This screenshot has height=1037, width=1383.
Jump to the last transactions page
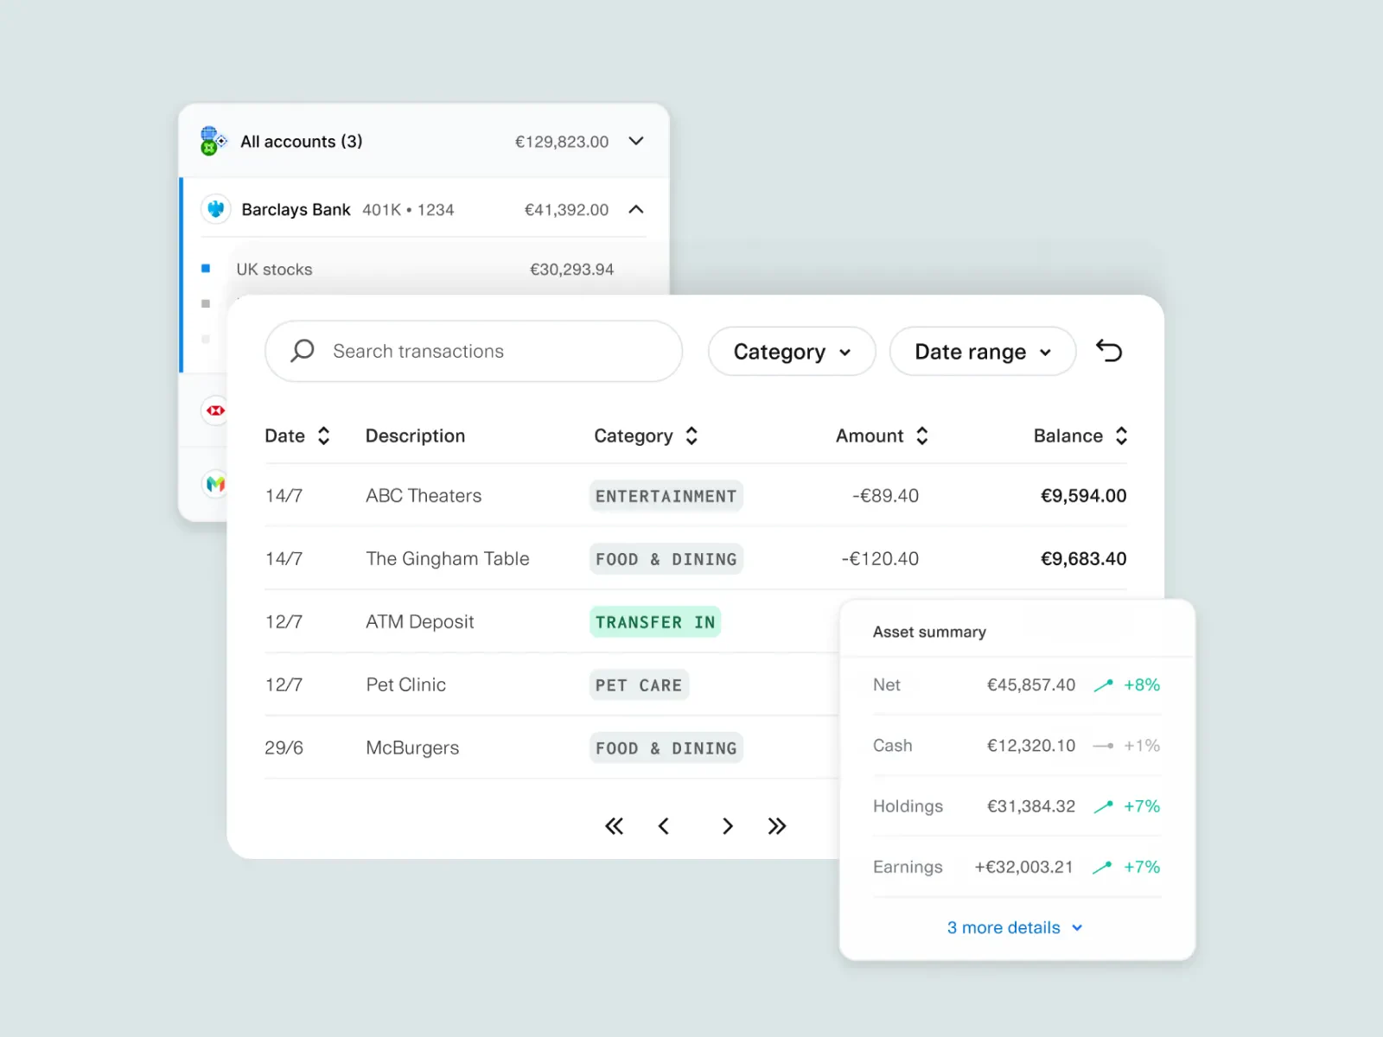click(777, 826)
